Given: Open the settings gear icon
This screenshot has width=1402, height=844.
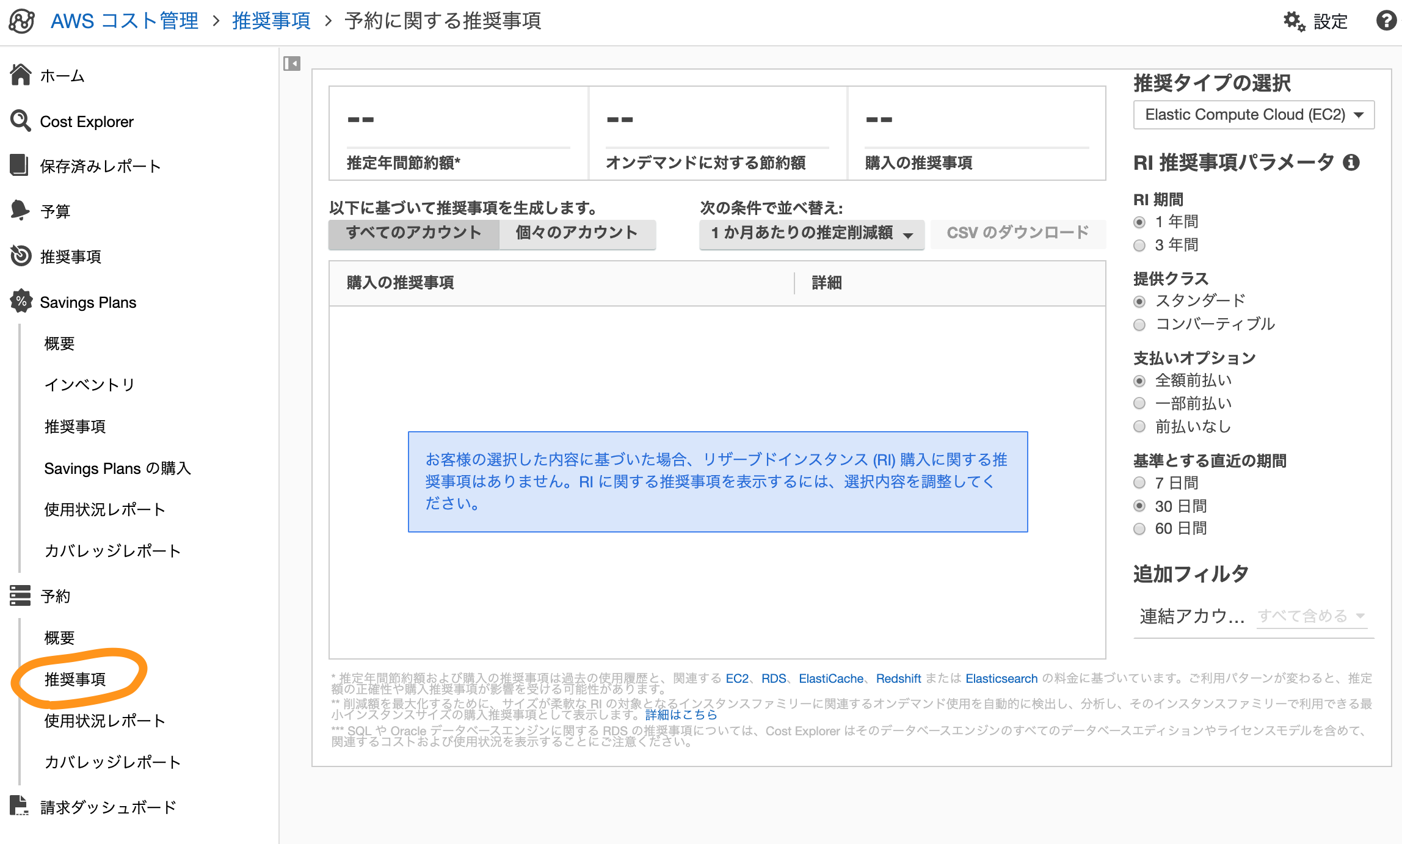Looking at the screenshot, I should [x=1294, y=21].
